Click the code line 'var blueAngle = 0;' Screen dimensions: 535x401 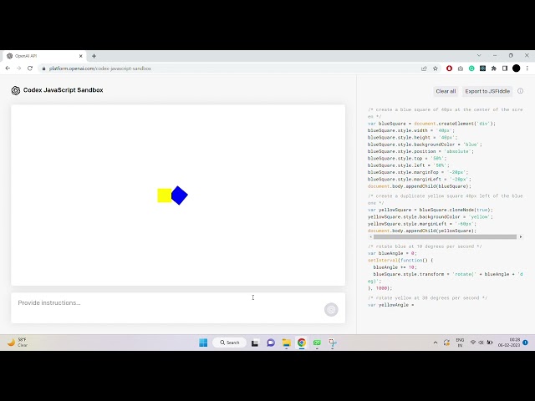point(392,253)
